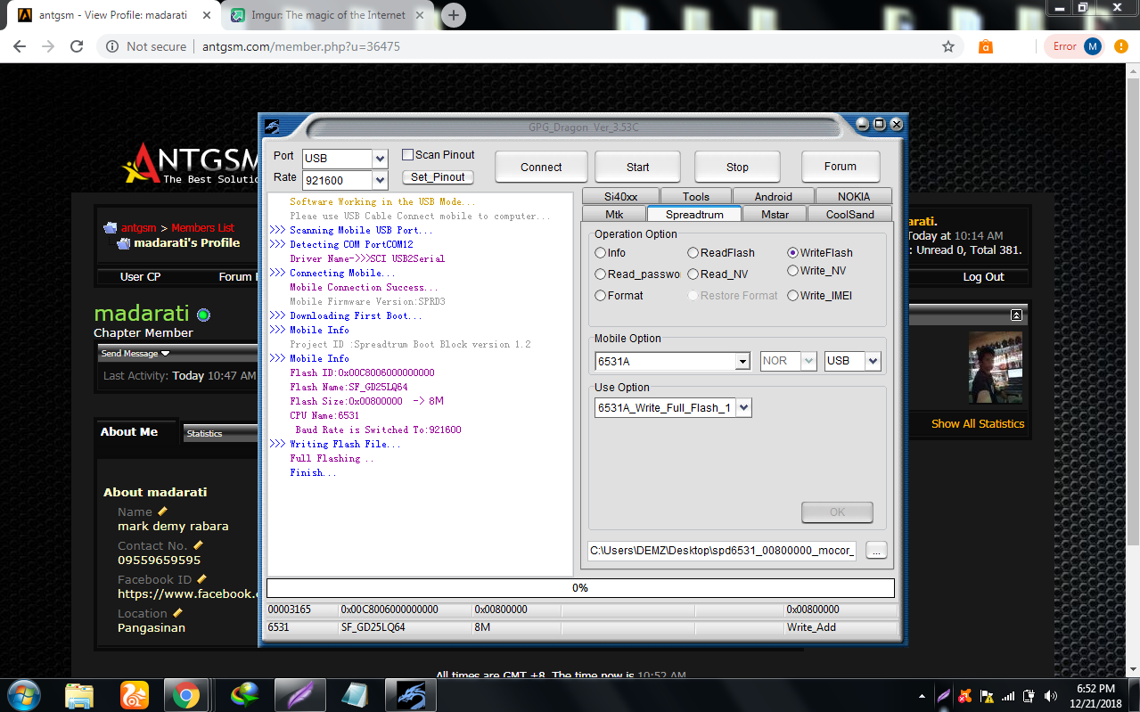The image size is (1140, 712).
Task: Click the Connect button
Action: click(x=541, y=167)
